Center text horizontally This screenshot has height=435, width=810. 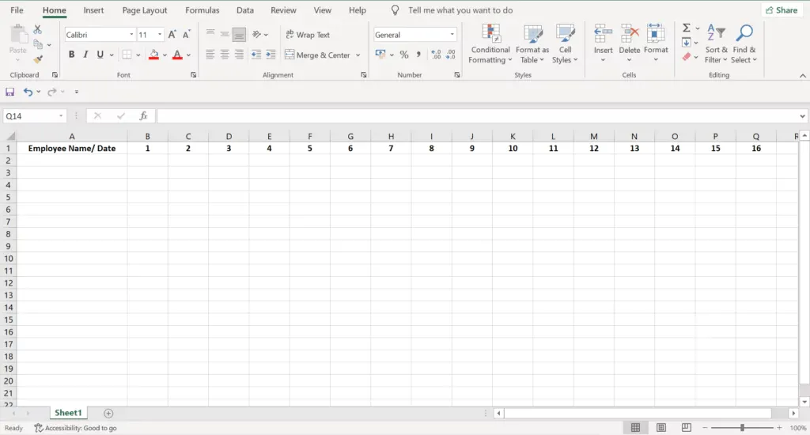coord(224,55)
